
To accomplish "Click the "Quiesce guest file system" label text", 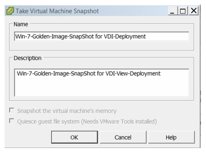I will pos(48,122).
